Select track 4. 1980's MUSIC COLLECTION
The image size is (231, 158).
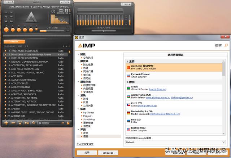(x=35, y=51)
